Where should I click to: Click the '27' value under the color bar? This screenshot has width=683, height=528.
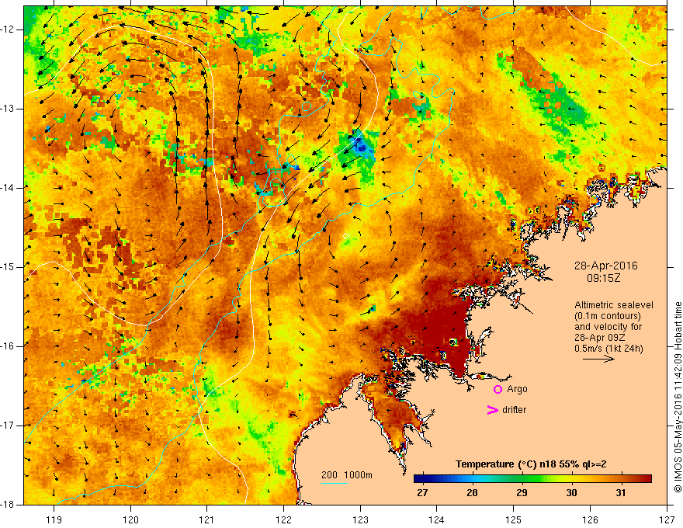(422, 493)
